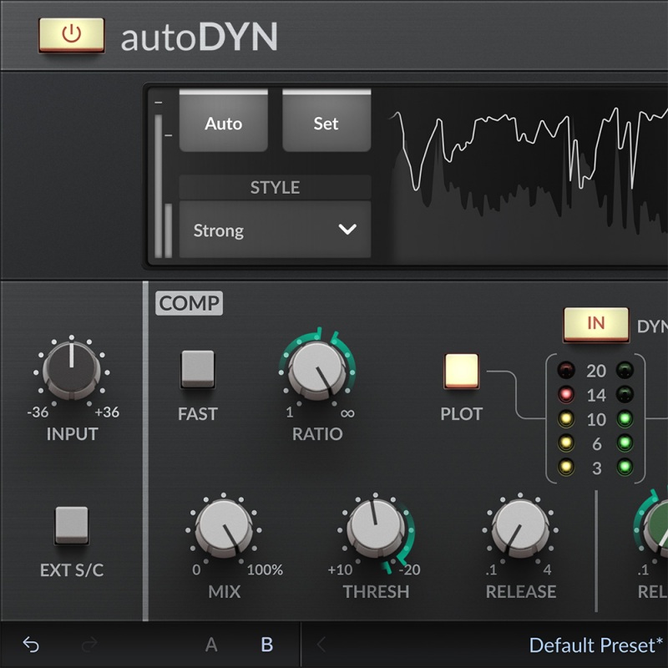Enable the EXT S/C switch
This screenshot has width=668, height=668.
pos(72,525)
